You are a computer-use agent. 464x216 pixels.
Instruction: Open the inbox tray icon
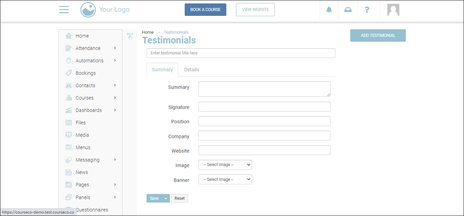tap(348, 10)
